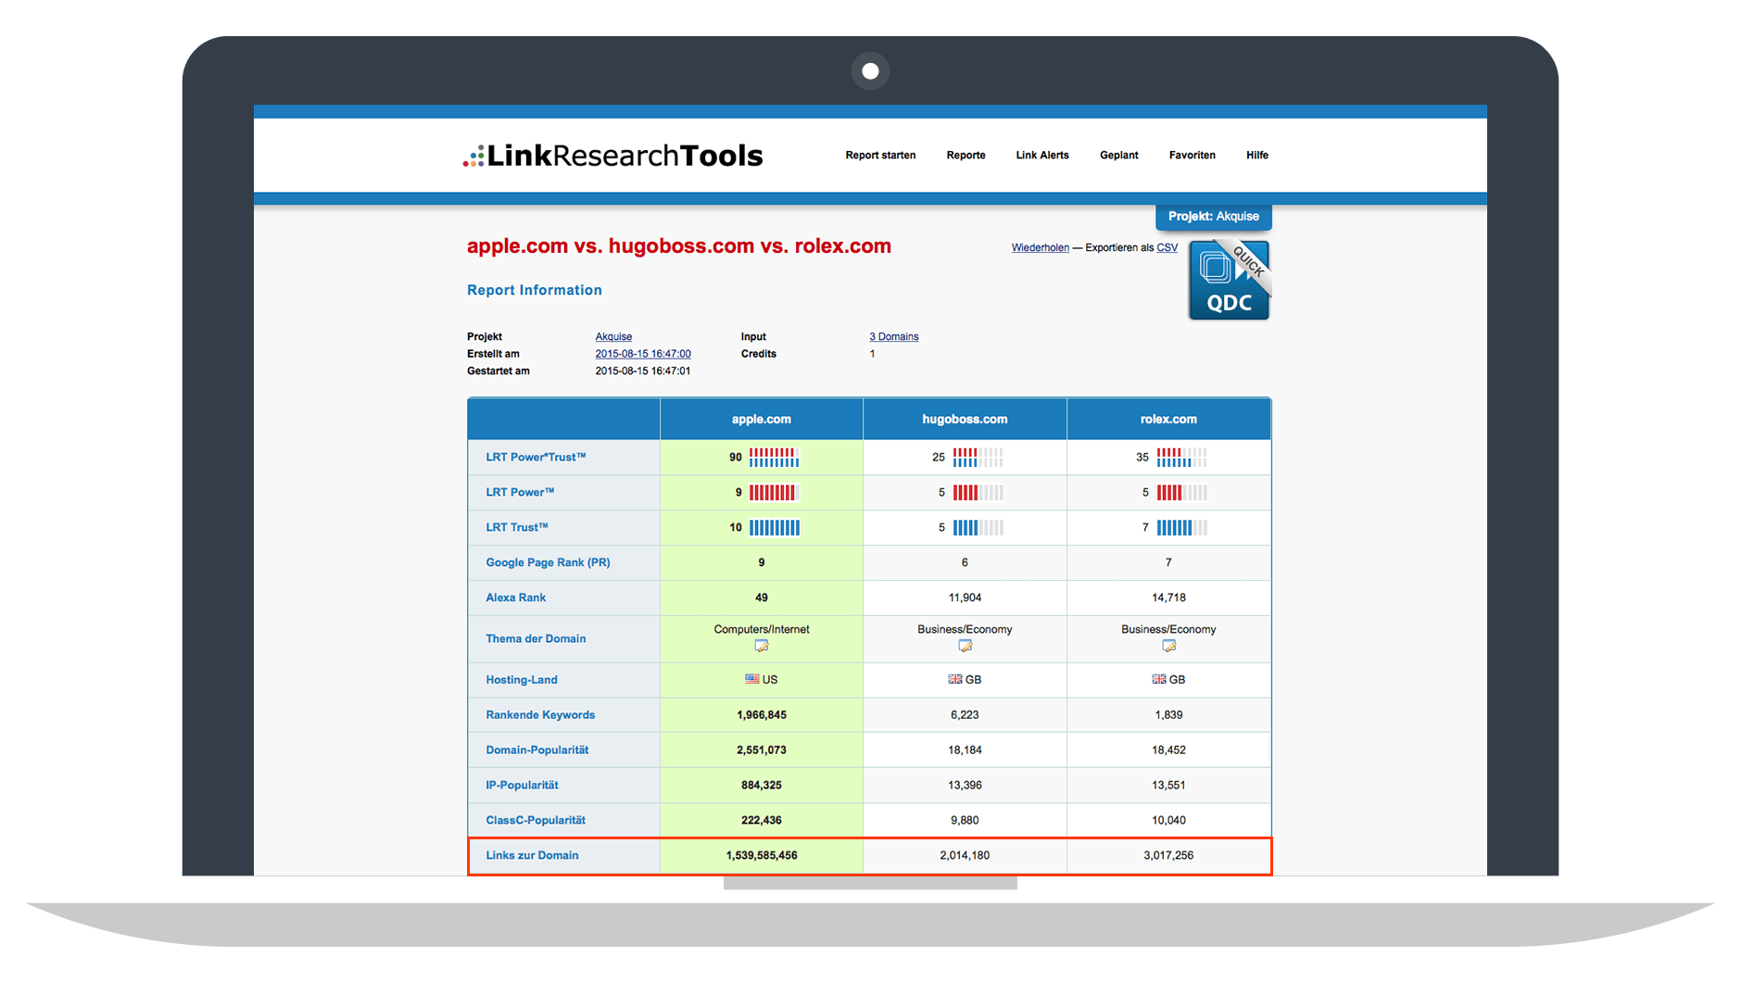
Task: Open the Report starten menu
Action: (880, 156)
